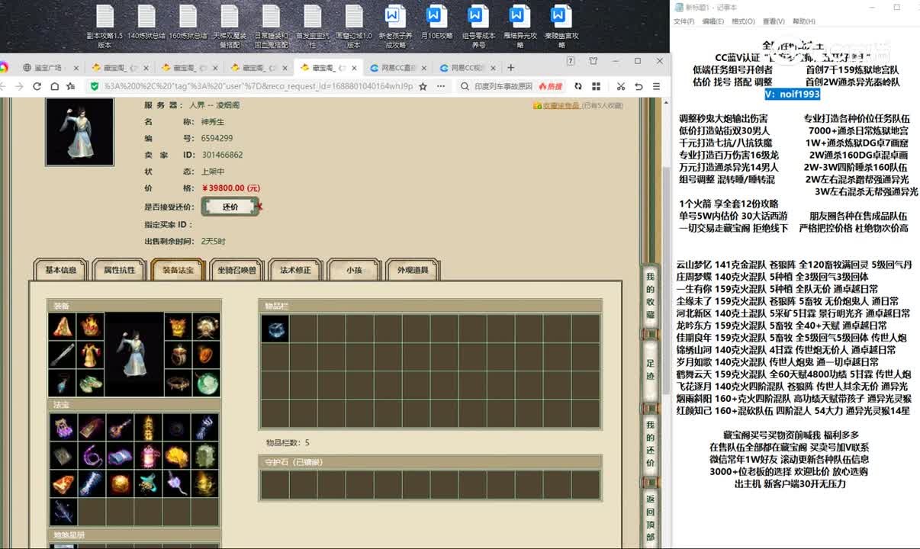Viewport: 920px width, 549px height.
Task: Open desktop document 月10E攻略
Action: coord(436,22)
